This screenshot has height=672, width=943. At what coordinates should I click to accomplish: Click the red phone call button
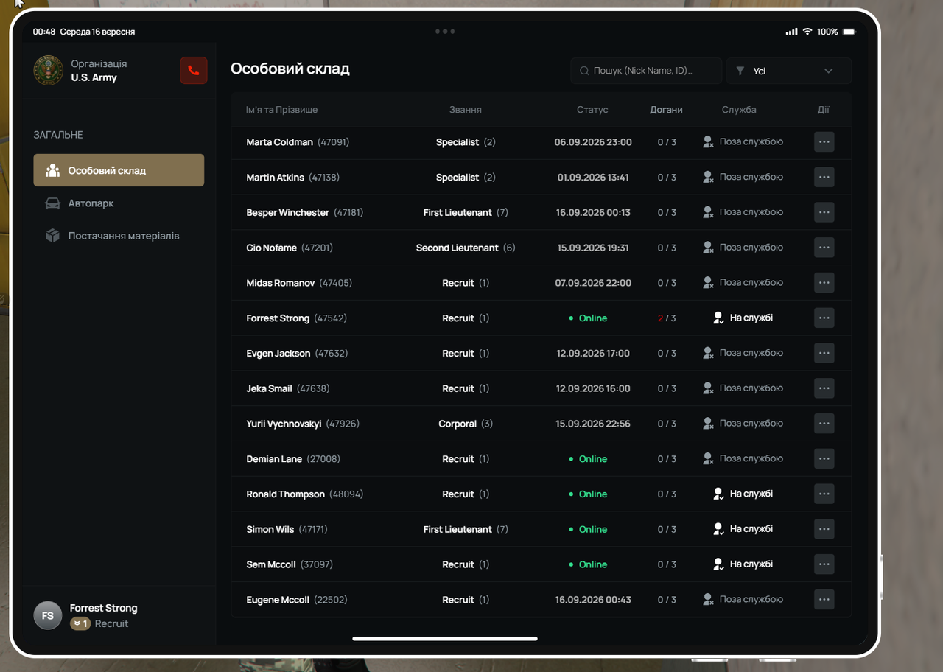coord(194,71)
